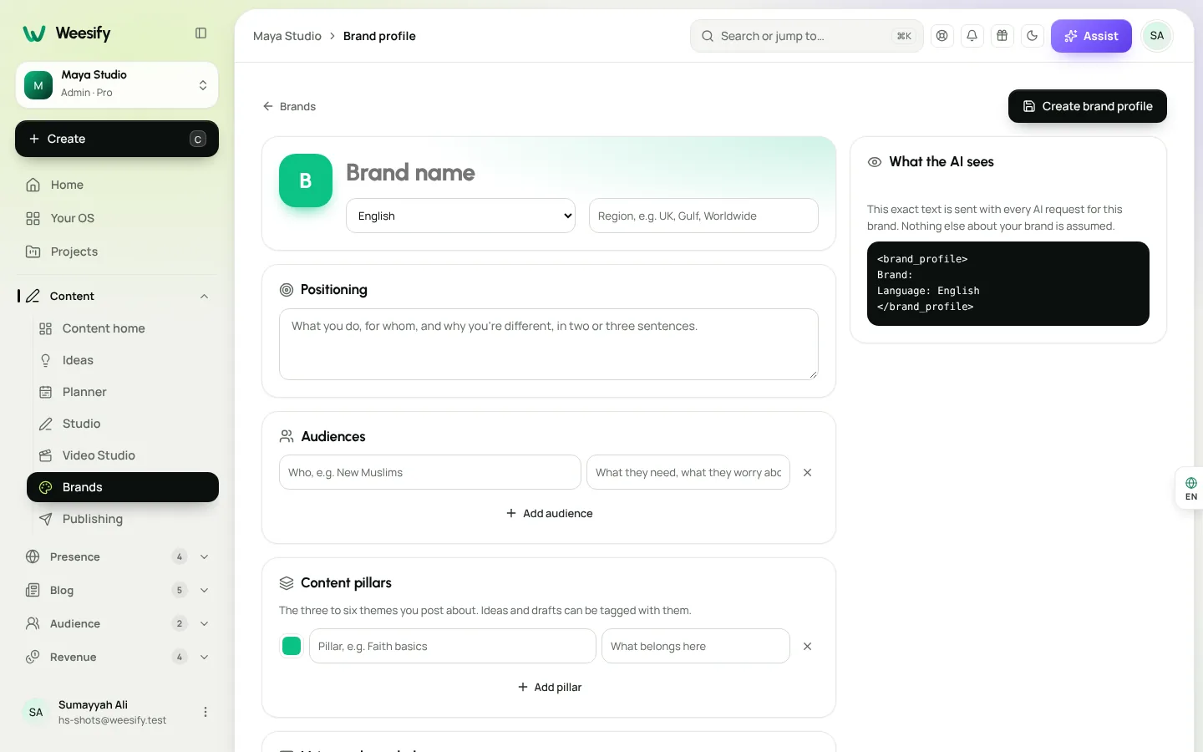
Task: Toggle dark mode moon icon
Action: (1033, 36)
